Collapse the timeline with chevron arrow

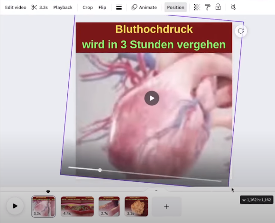tap(156, 190)
